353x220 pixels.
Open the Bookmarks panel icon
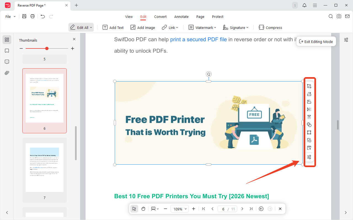click(7, 51)
